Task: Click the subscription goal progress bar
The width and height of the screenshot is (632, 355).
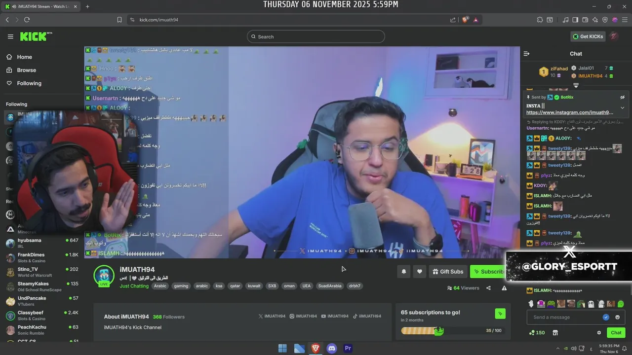Action: click(x=451, y=330)
